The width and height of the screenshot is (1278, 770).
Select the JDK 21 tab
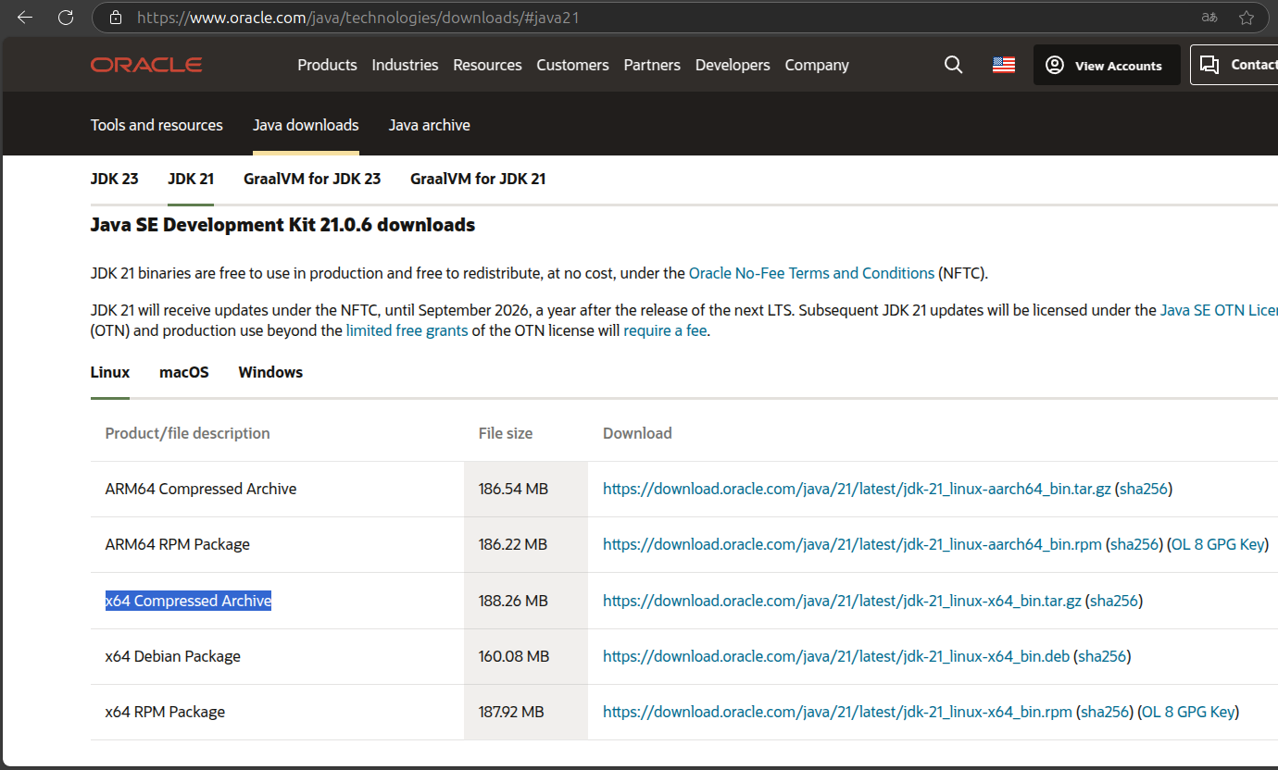pyautogui.click(x=191, y=179)
